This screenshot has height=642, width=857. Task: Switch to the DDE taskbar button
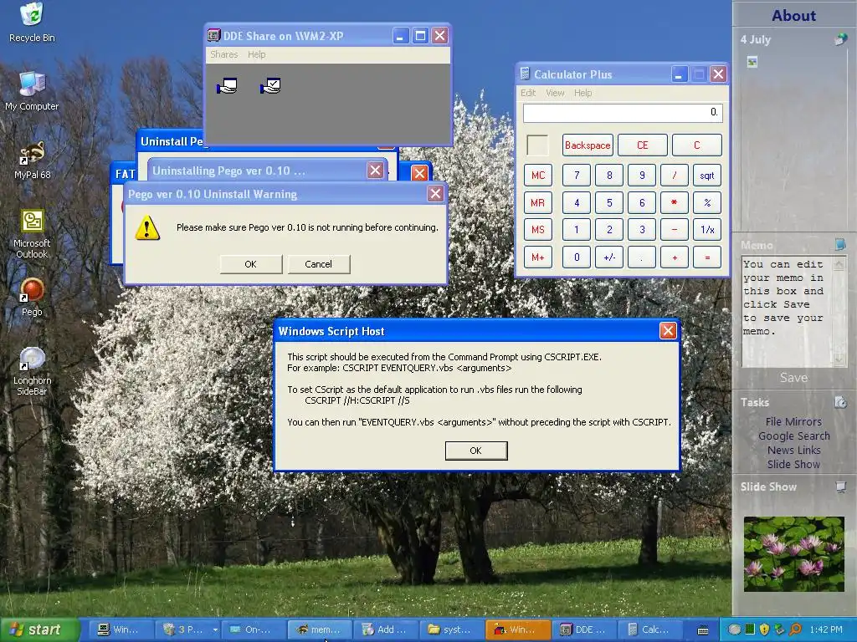583,629
